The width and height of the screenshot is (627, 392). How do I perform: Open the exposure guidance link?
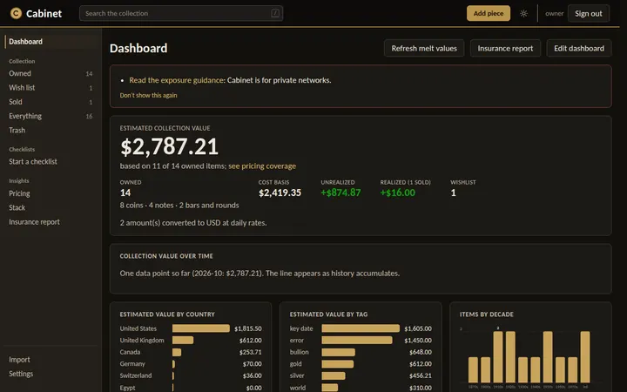point(176,80)
